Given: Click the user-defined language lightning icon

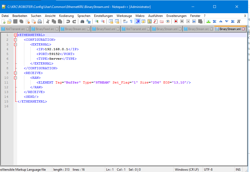Looking at the screenshot, I should tap(143, 21).
